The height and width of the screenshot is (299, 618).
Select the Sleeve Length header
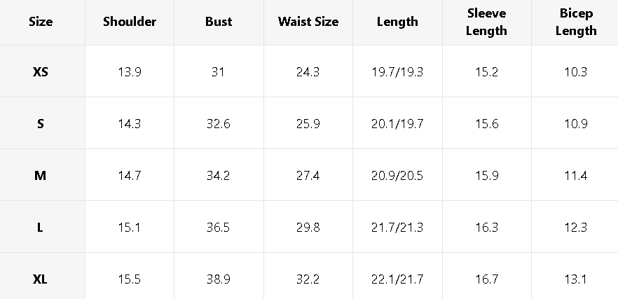[486, 22]
